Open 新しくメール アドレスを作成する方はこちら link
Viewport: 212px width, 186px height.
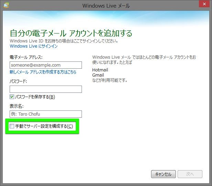[x=43, y=72]
